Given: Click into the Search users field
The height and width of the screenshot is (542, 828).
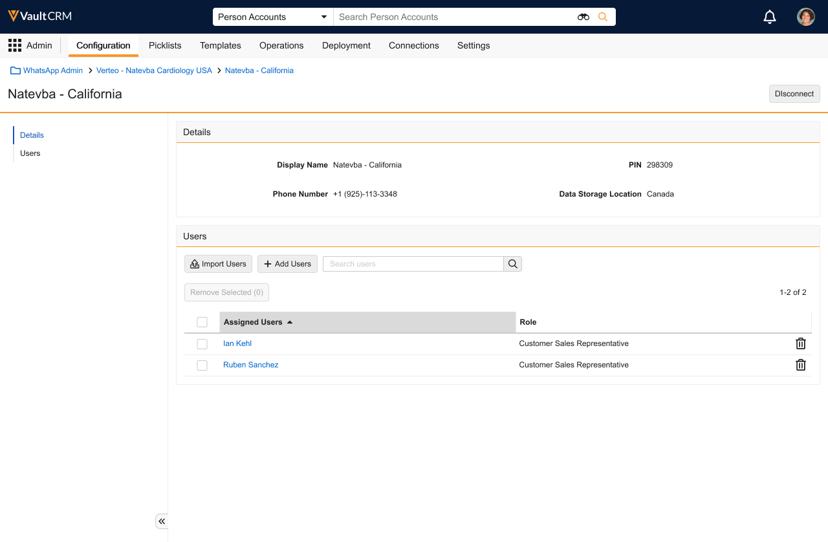Looking at the screenshot, I should (413, 264).
